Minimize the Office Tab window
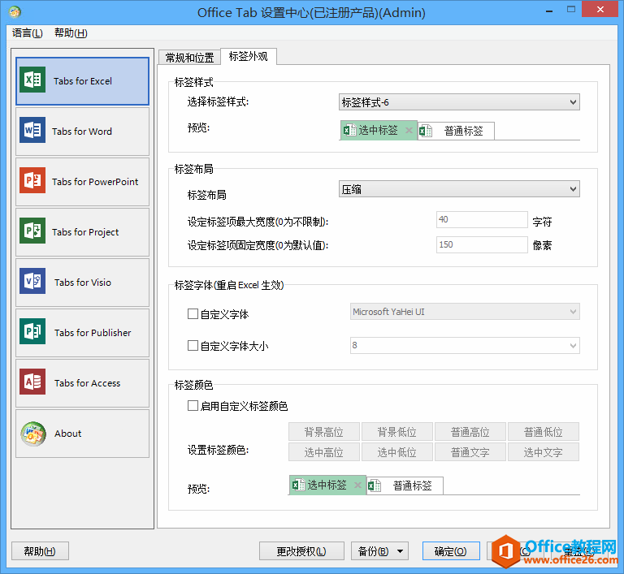Screen dimensions: 624x574 pyautogui.click(x=549, y=11)
